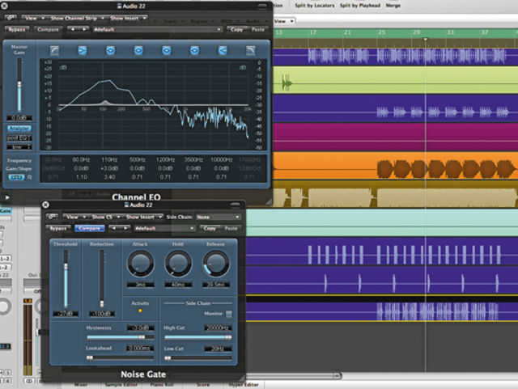Toggle Compare in the Noise Gate window
518x389 pixels.
coord(90,228)
